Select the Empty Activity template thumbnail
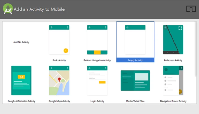199x114 pixels. coord(135,40)
